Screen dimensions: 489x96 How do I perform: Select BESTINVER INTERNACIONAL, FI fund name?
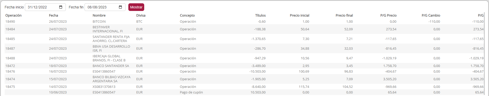[x=108, y=29]
